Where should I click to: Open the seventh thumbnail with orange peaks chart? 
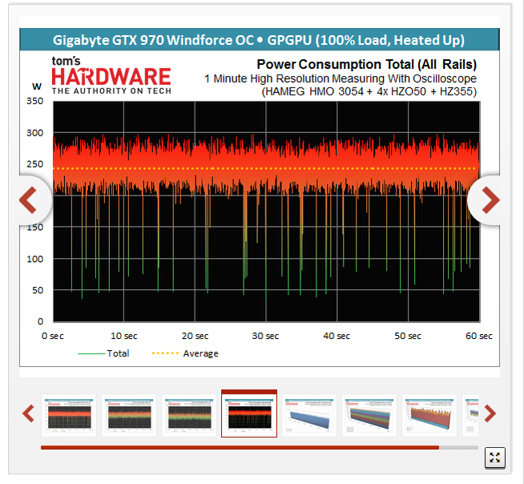(429, 415)
